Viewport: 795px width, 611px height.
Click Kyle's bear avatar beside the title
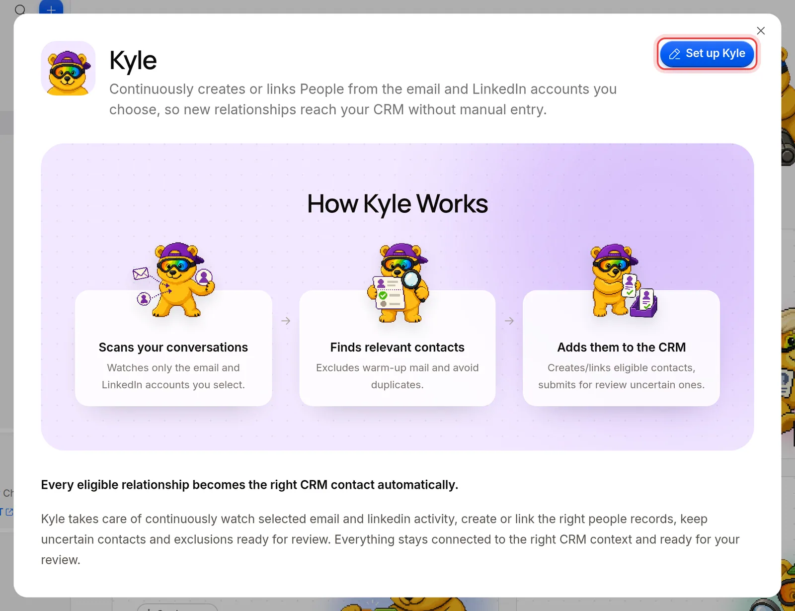point(68,69)
